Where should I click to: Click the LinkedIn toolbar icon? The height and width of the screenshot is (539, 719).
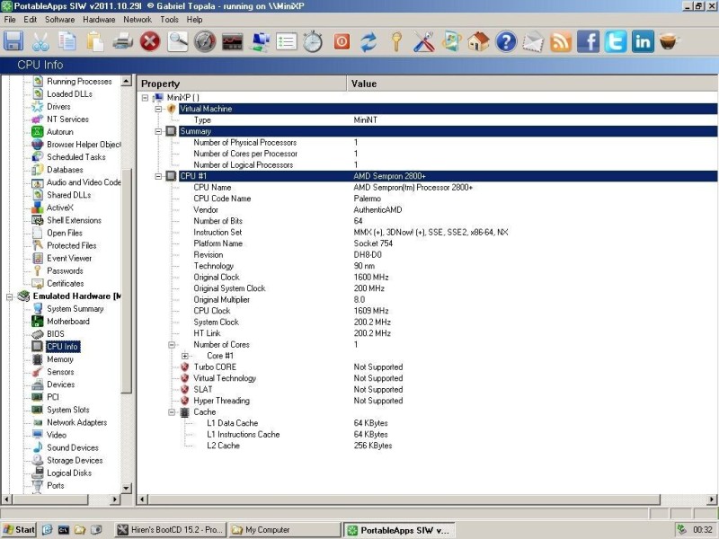point(643,41)
